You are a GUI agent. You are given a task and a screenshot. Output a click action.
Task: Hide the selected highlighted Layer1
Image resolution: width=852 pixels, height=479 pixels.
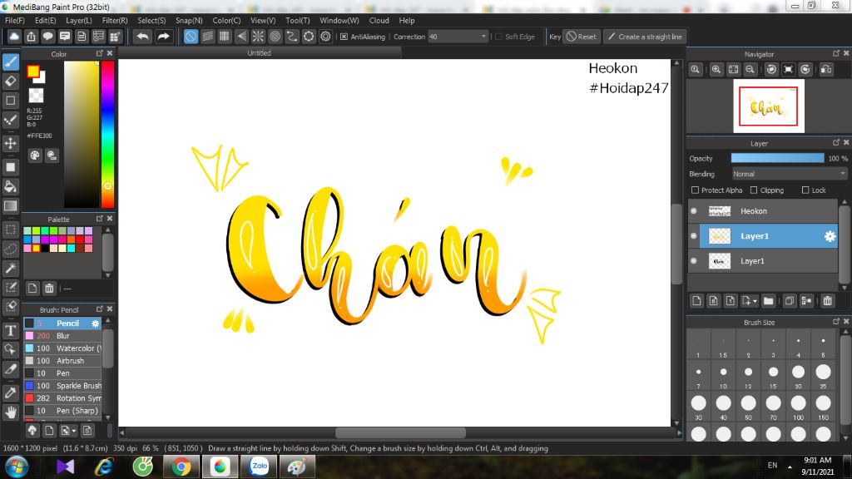pos(694,235)
